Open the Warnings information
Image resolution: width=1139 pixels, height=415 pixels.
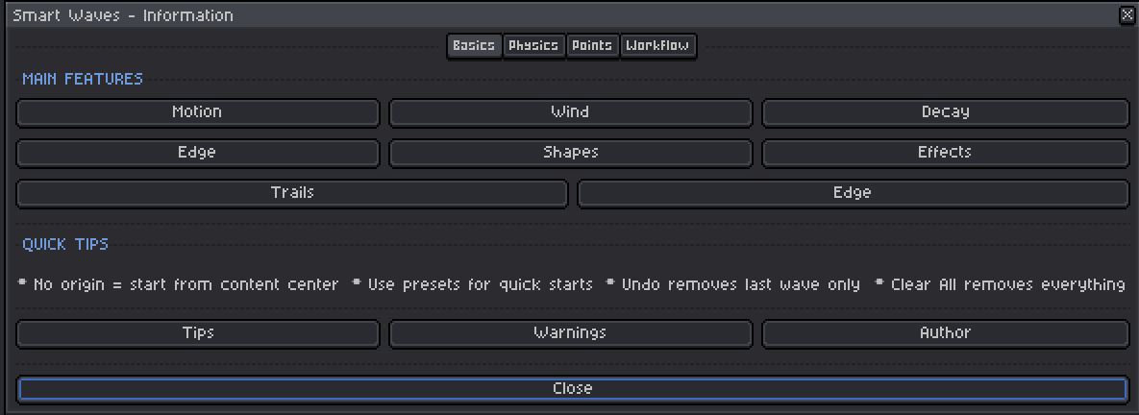pos(570,333)
